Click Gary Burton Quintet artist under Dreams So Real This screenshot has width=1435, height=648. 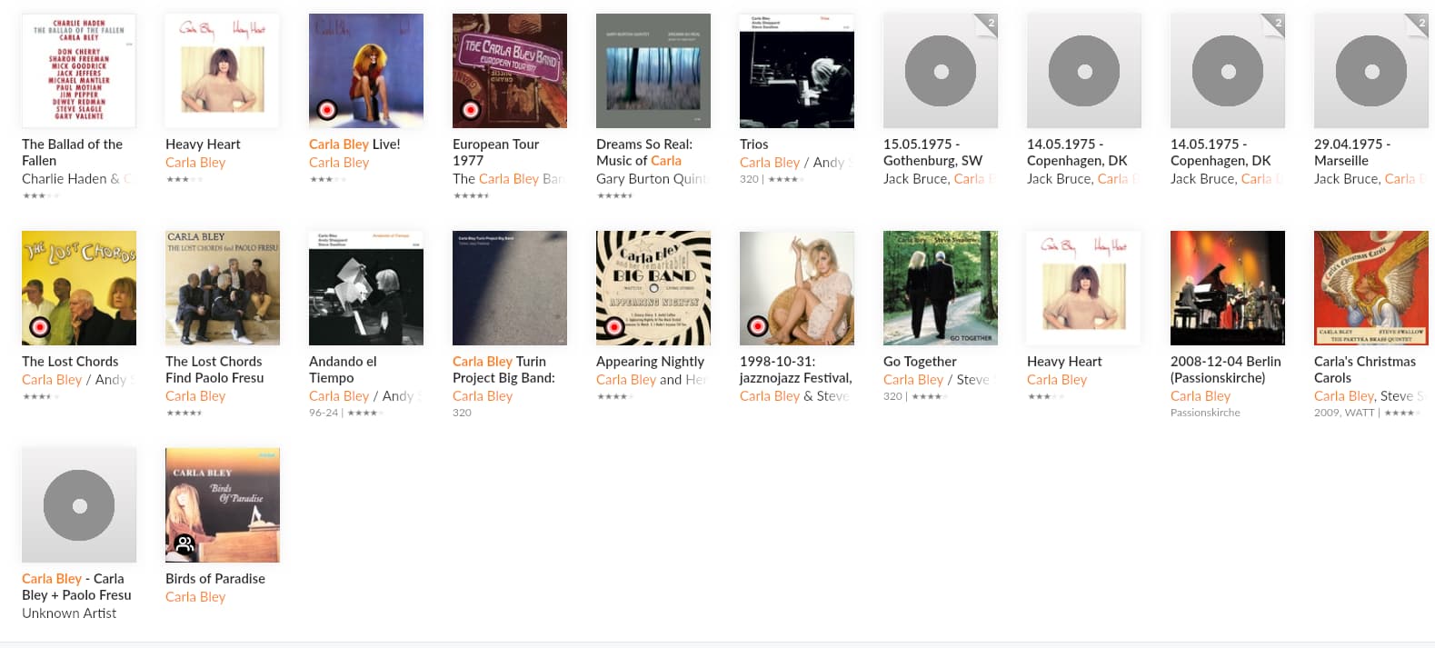[x=652, y=178]
